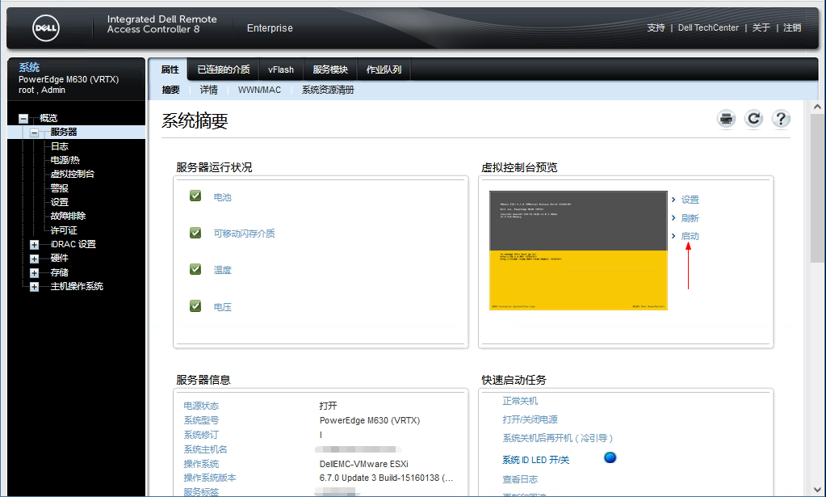Click the scrollbar up arrow
826x497 pixels.
tap(818, 107)
